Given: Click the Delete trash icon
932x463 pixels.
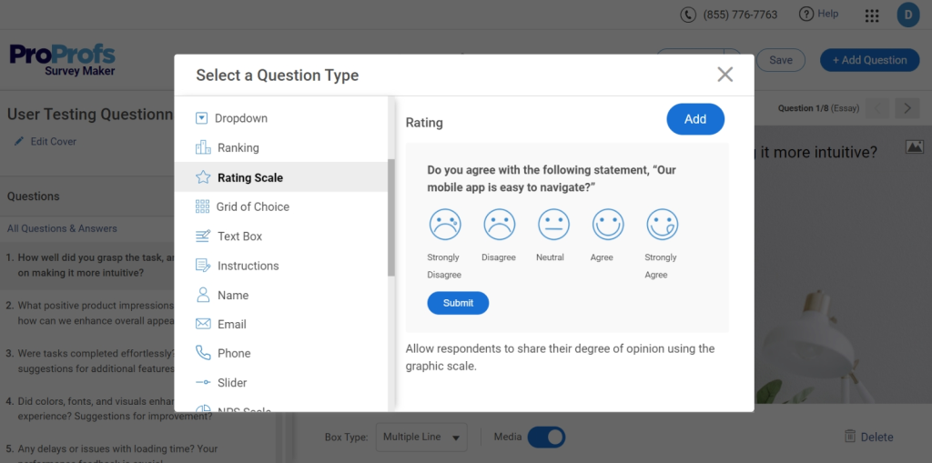Looking at the screenshot, I should point(850,437).
